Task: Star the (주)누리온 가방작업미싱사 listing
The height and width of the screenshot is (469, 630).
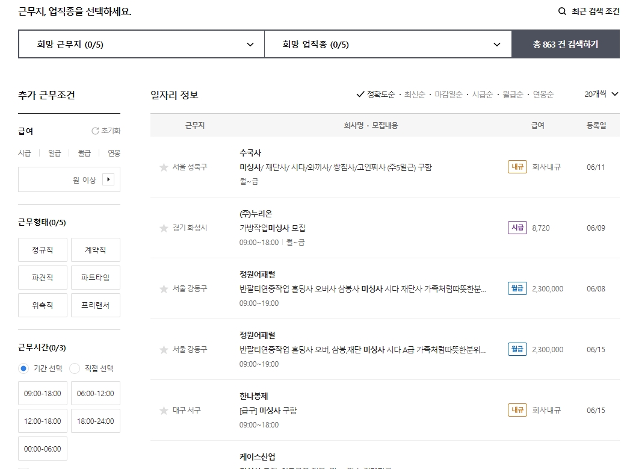Action: 162,228
